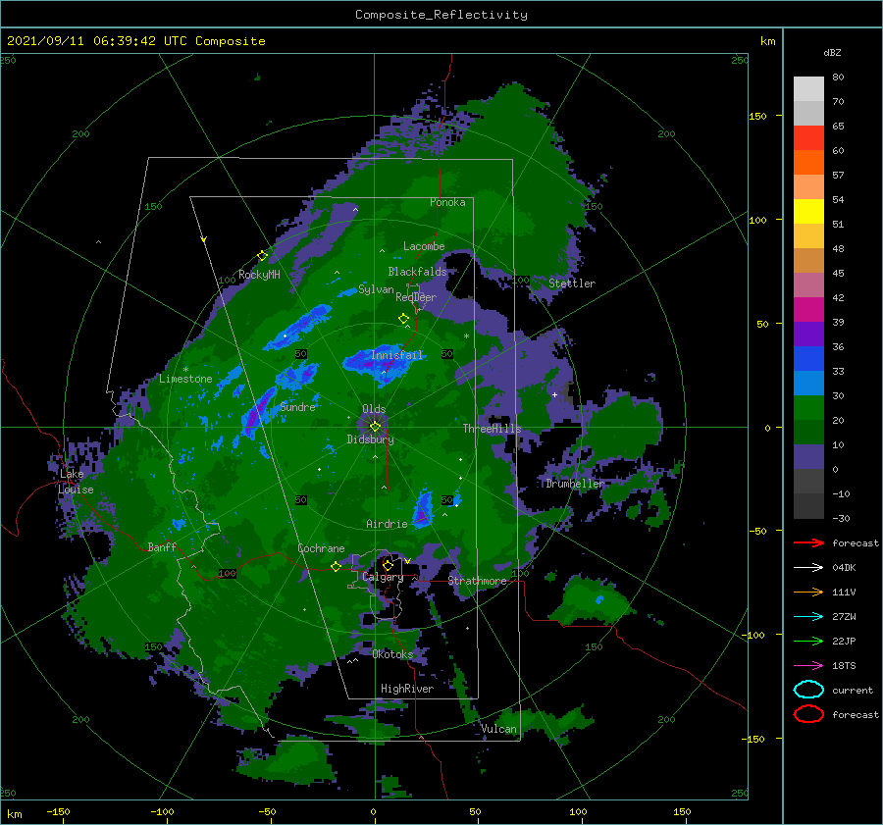883x825 pixels.
Task: Click the green 22JP arrow icon
Action: (x=808, y=641)
